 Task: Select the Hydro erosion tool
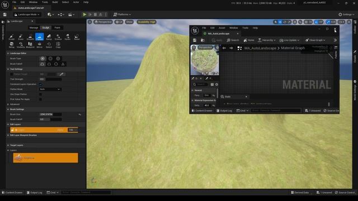coord(68,37)
